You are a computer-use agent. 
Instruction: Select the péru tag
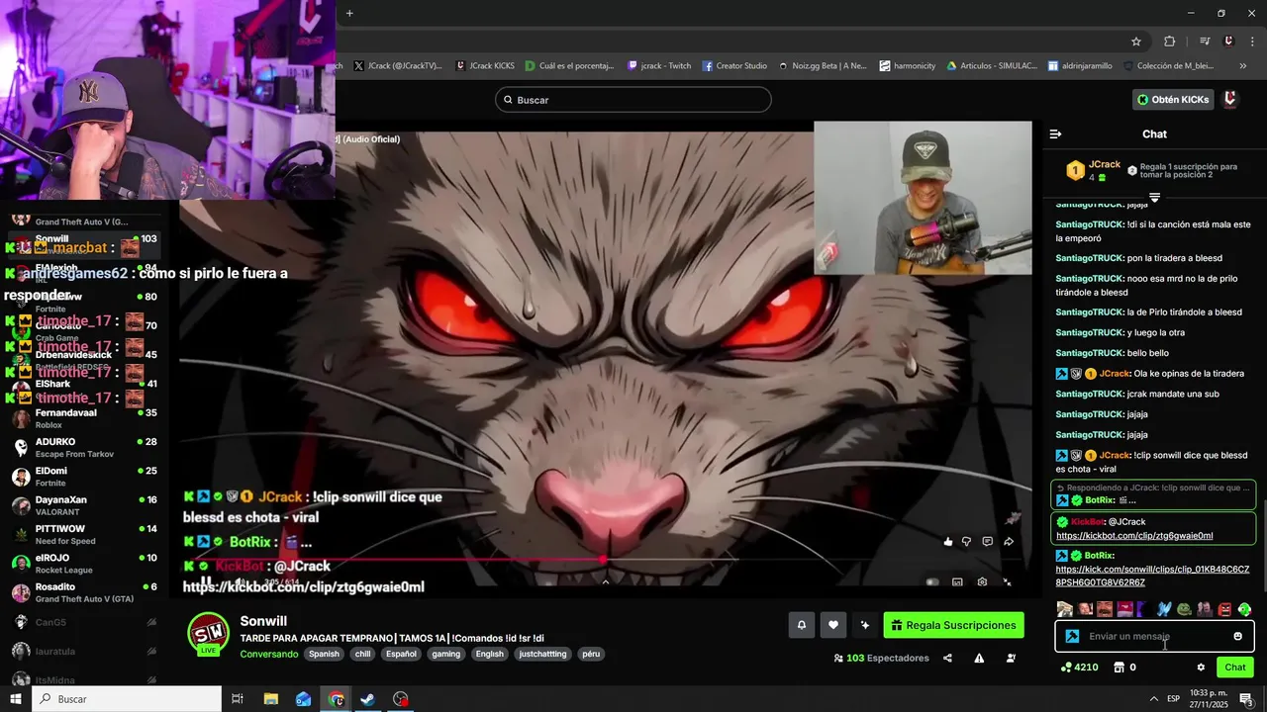(591, 654)
